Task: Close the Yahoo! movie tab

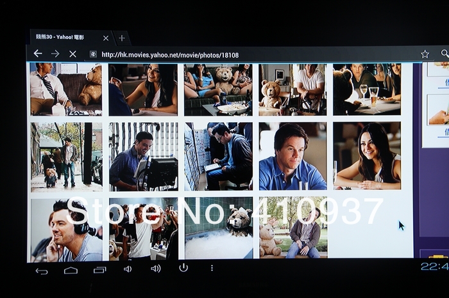Action: (106, 38)
